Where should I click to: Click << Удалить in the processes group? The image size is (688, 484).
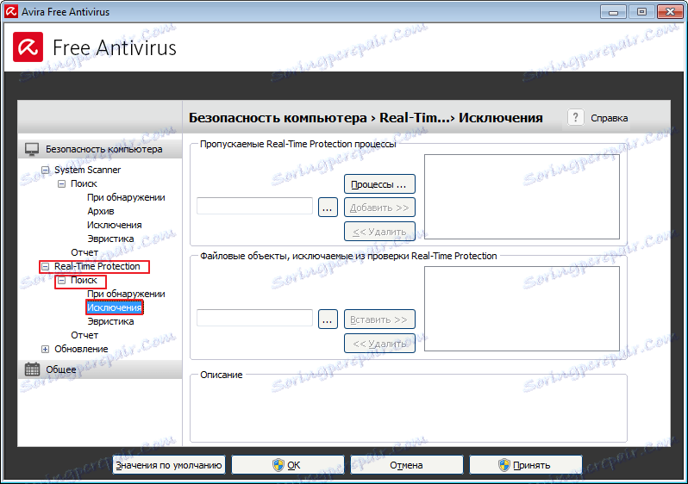pyautogui.click(x=379, y=232)
